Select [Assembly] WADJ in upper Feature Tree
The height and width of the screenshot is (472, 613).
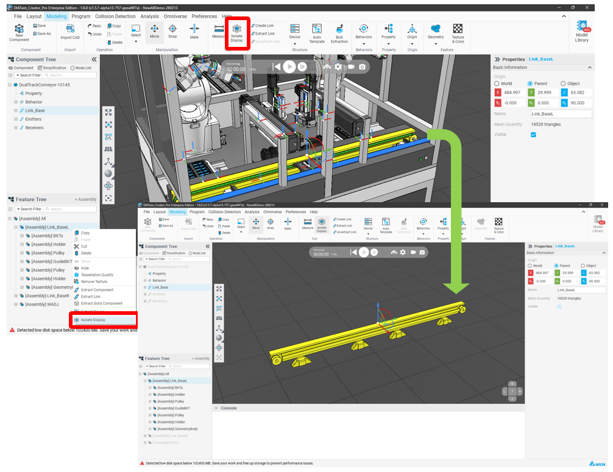click(42, 305)
